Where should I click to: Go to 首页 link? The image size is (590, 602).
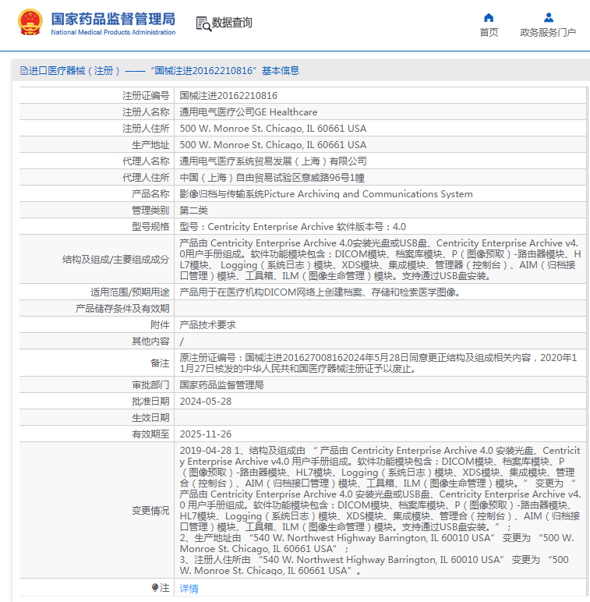click(x=489, y=33)
